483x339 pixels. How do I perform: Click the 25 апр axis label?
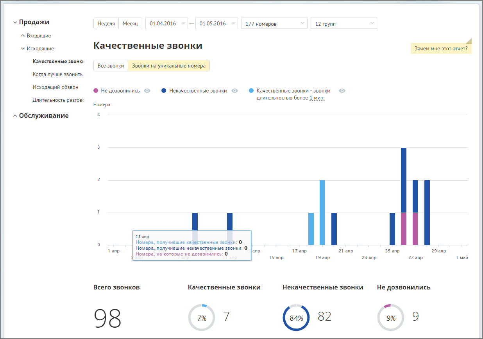tap(392, 251)
